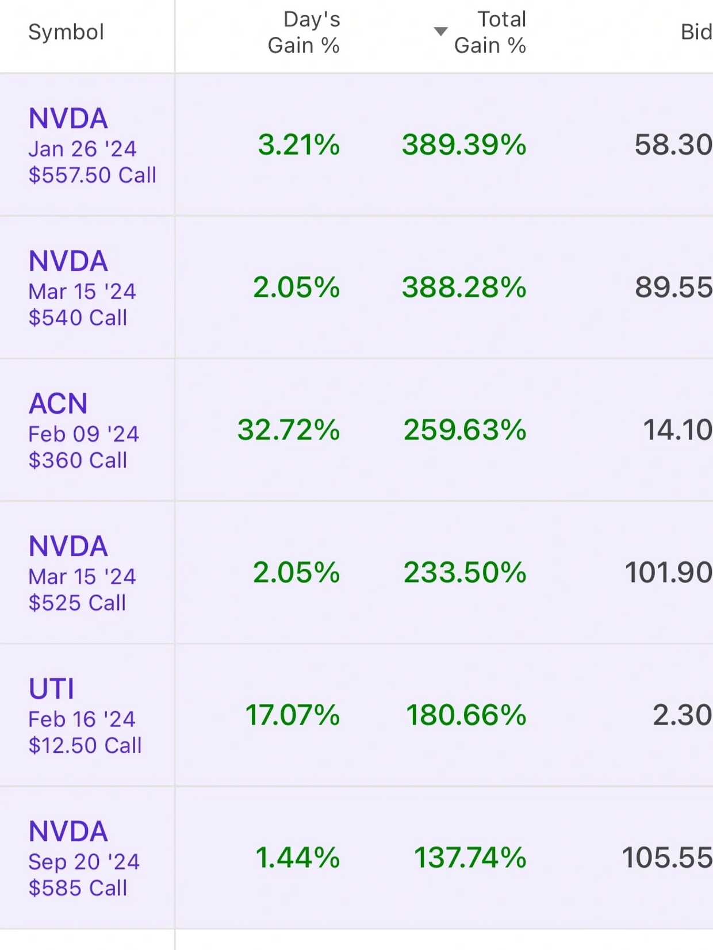The image size is (713, 950).
Task: Click the 389.39% total gain value
Action: 464,144
